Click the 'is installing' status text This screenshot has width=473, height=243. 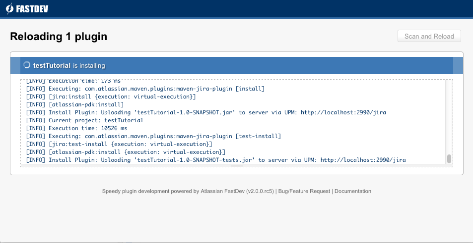pos(89,65)
